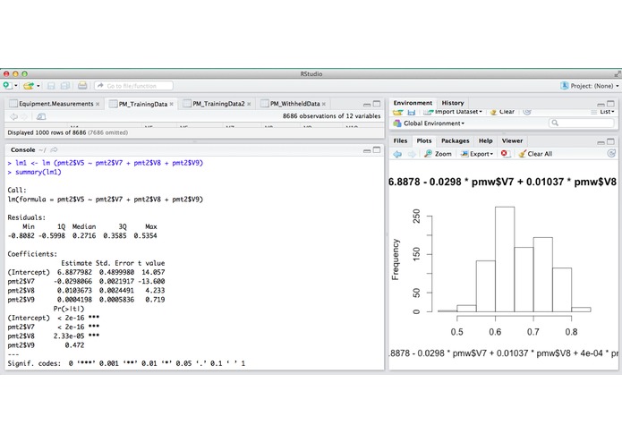Maximize the data viewer pane
This screenshot has height=442, width=622.
click(x=377, y=104)
